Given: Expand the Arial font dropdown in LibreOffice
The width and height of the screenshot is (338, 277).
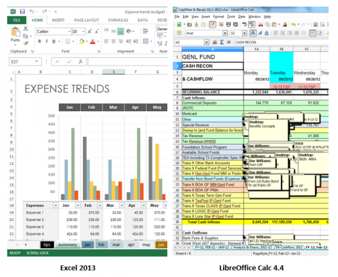Looking at the screenshot, I should click(x=224, y=33).
